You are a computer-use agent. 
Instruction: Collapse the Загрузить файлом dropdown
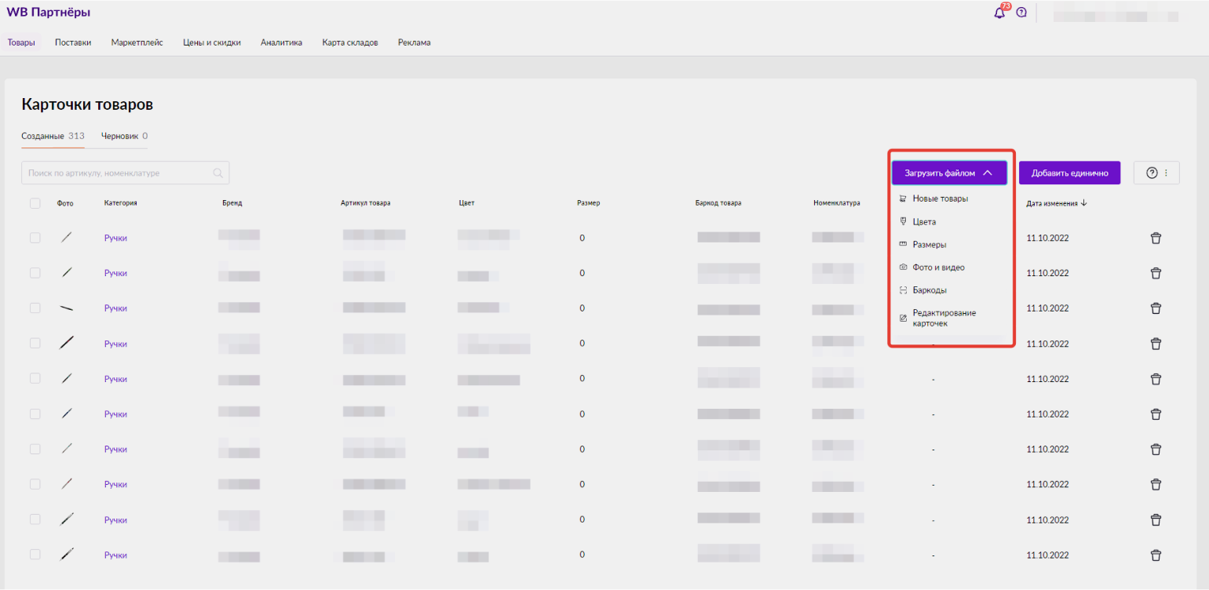[x=949, y=173]
